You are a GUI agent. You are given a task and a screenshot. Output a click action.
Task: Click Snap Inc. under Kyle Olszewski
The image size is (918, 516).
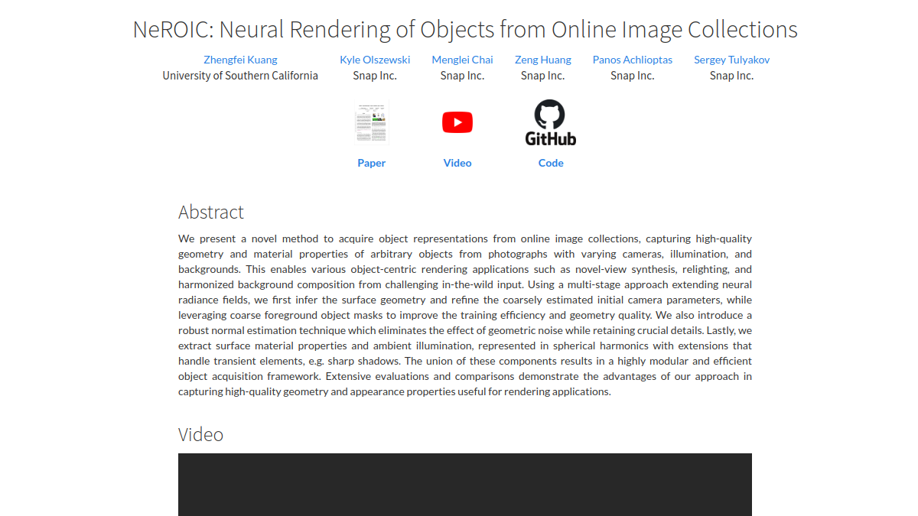pos(375,76)
